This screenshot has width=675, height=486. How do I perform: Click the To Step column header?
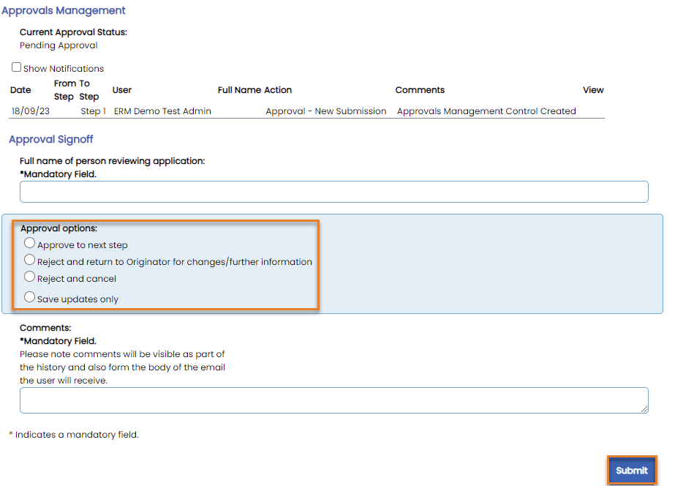(88, 90)
